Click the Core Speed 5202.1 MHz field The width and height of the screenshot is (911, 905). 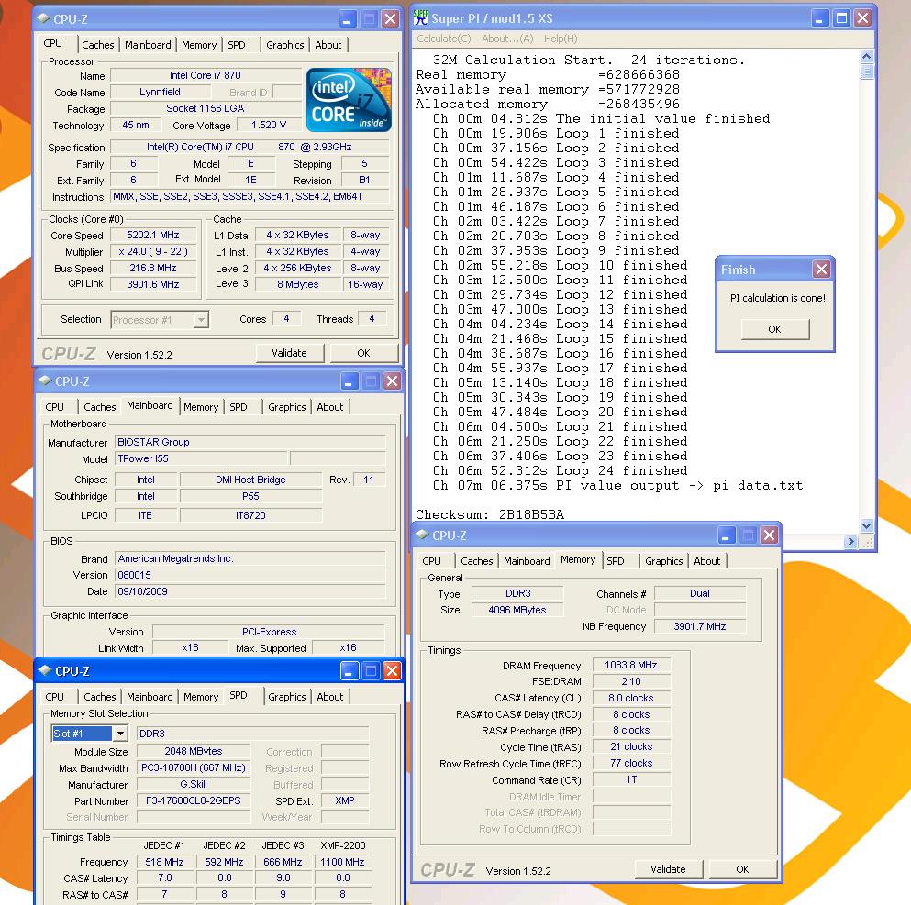pyautogui.click(x=153, y=235)
